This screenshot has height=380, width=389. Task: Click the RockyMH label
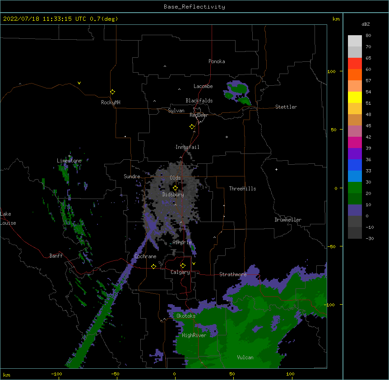pos(111,102)
